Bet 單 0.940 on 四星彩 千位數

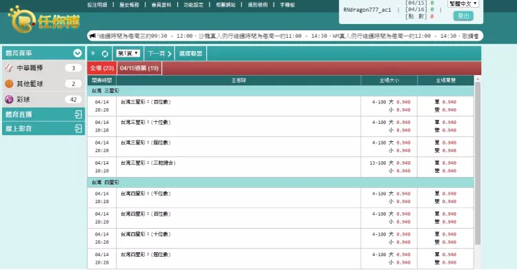coord(449,194)
